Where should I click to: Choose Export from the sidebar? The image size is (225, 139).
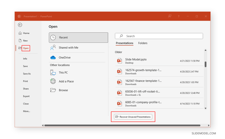26,96
